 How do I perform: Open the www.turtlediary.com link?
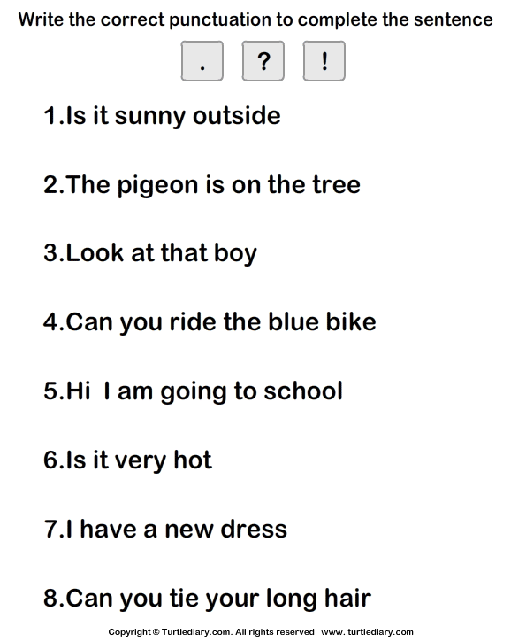(x=367, y=631)
